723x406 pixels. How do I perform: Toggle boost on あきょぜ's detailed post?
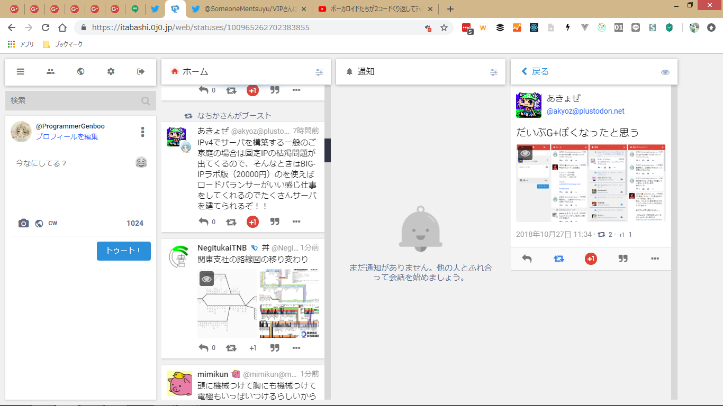point(559,259)
